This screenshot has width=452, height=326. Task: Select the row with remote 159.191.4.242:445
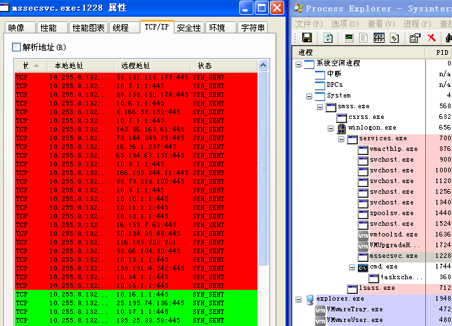pos(136,268)
